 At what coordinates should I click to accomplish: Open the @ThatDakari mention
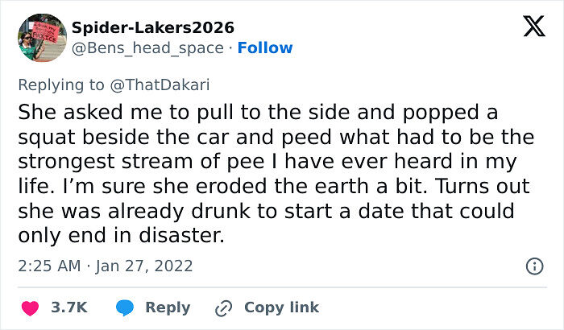point(161,85)
